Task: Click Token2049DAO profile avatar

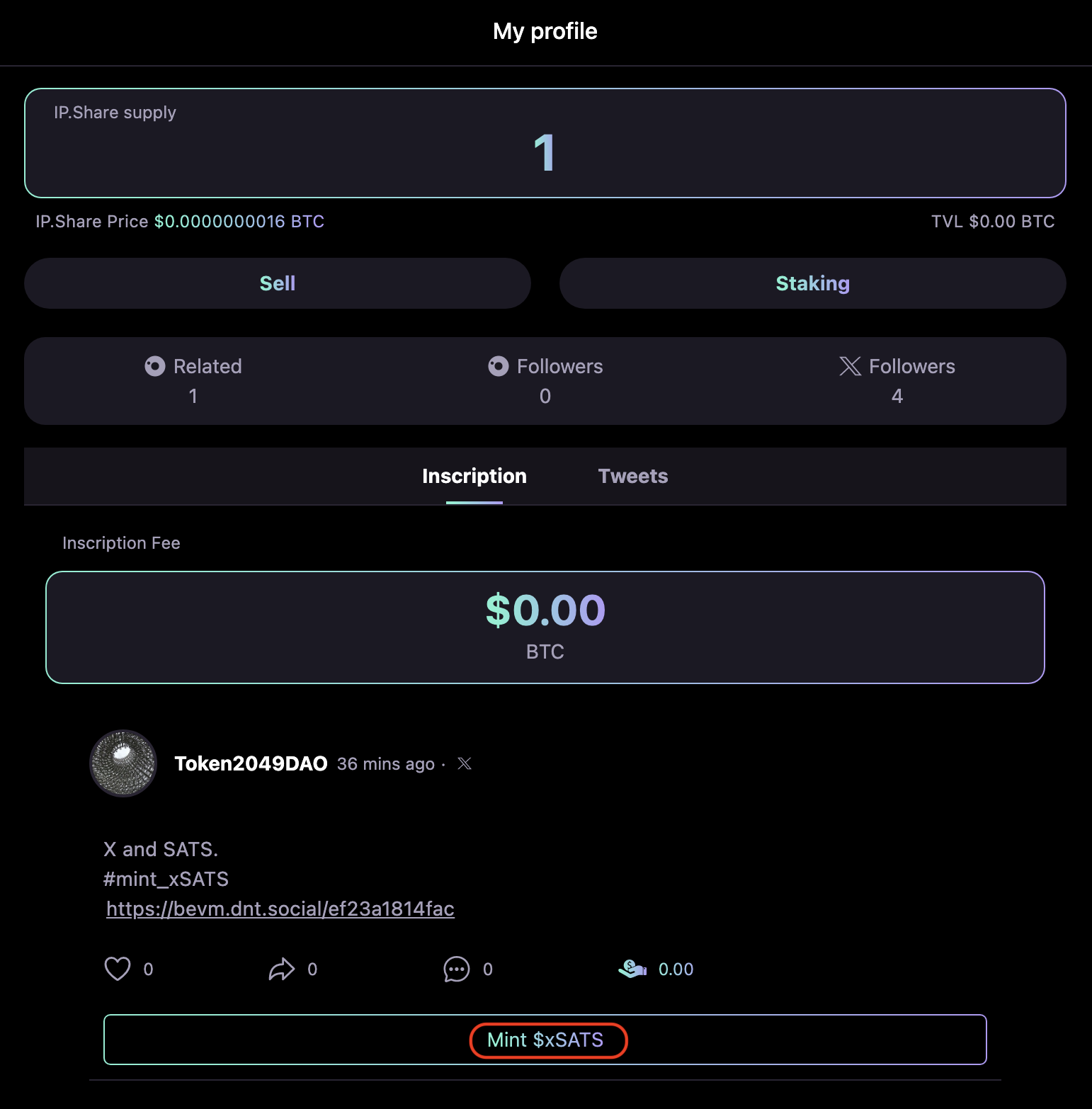Action: click(x=123, y=763)
